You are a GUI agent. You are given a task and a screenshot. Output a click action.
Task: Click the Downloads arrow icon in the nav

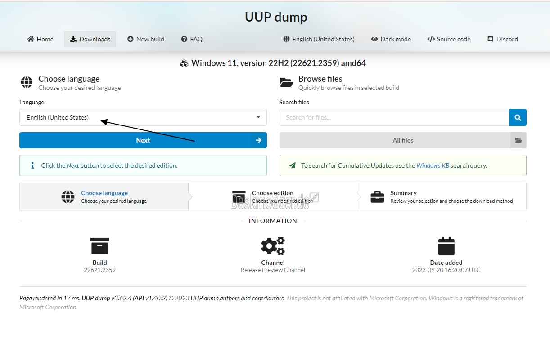(73, 39)
